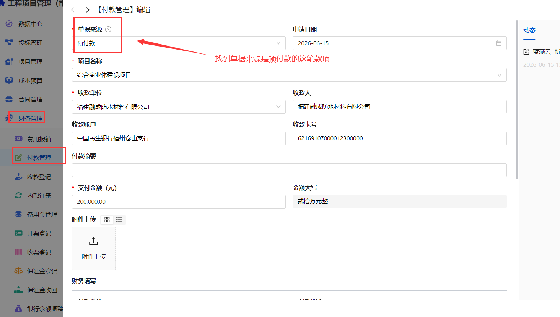Screen dimensions: 560x317
Task: Click the help icon beside 单据来源
Action: tap(108, 29)
